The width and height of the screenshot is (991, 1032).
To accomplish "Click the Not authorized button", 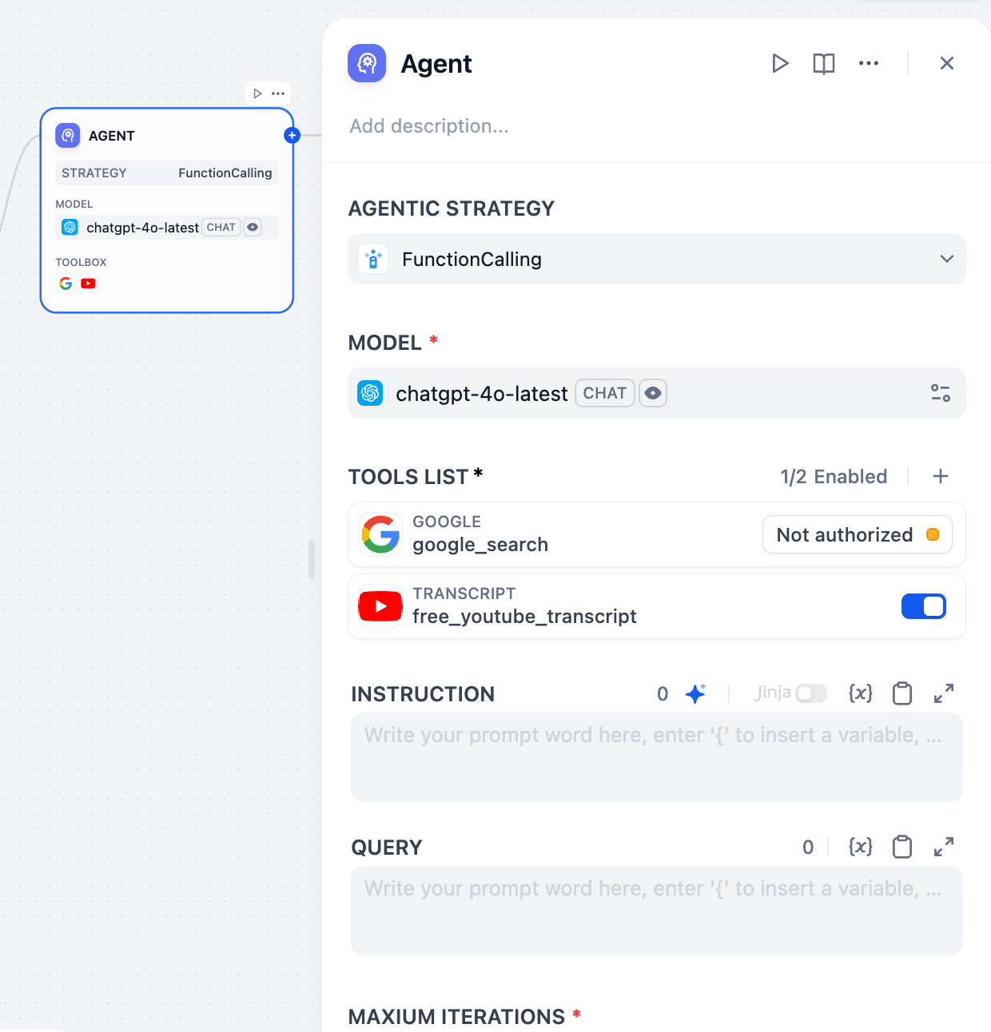I will 858,534.
